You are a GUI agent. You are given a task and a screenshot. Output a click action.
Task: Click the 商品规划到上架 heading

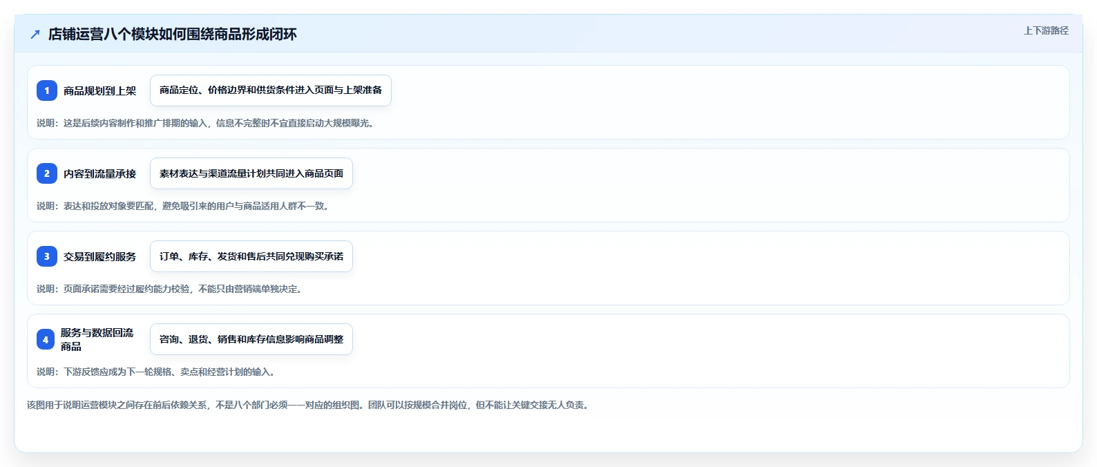100,90
